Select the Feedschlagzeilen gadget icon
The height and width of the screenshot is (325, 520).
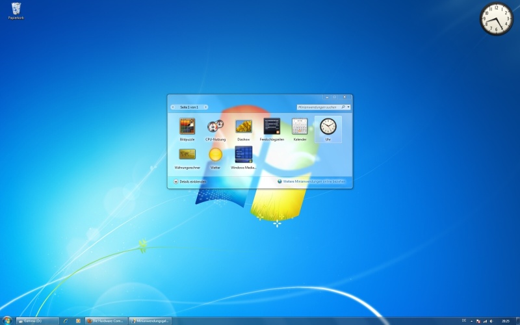click(x=272, y=126)
